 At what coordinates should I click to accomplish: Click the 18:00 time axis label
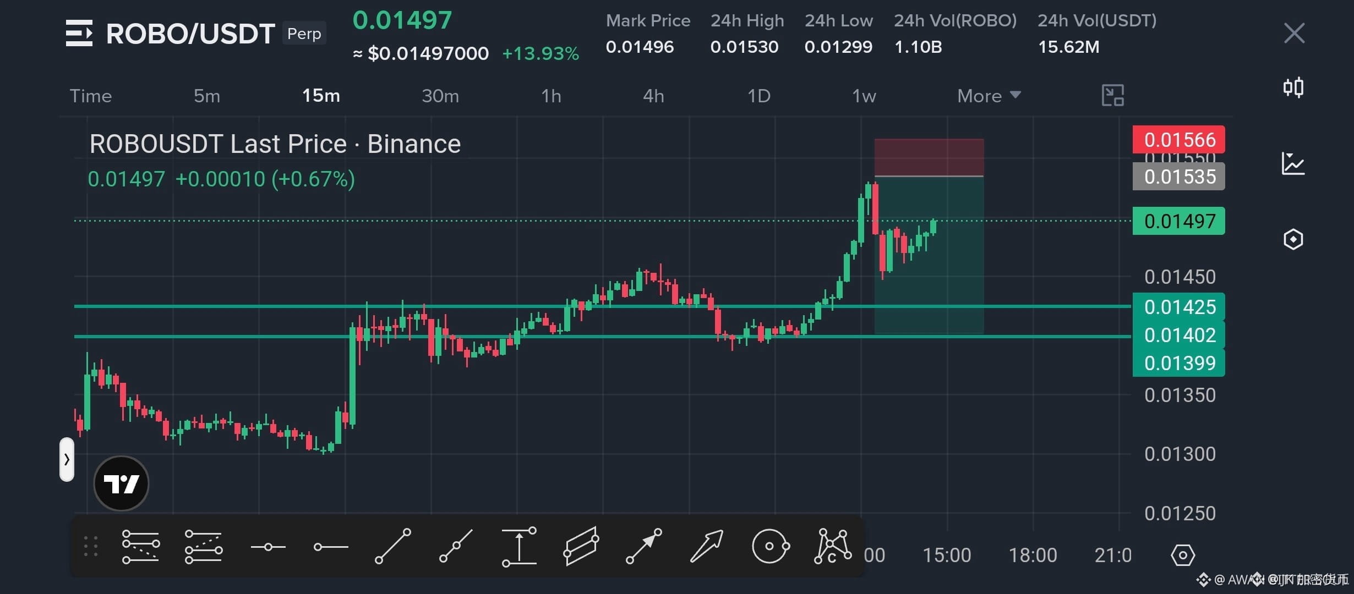(1033, 555)
